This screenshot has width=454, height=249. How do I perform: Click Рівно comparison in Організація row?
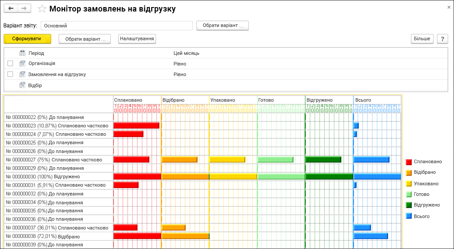pyautogui.click(x=180, y=64)
